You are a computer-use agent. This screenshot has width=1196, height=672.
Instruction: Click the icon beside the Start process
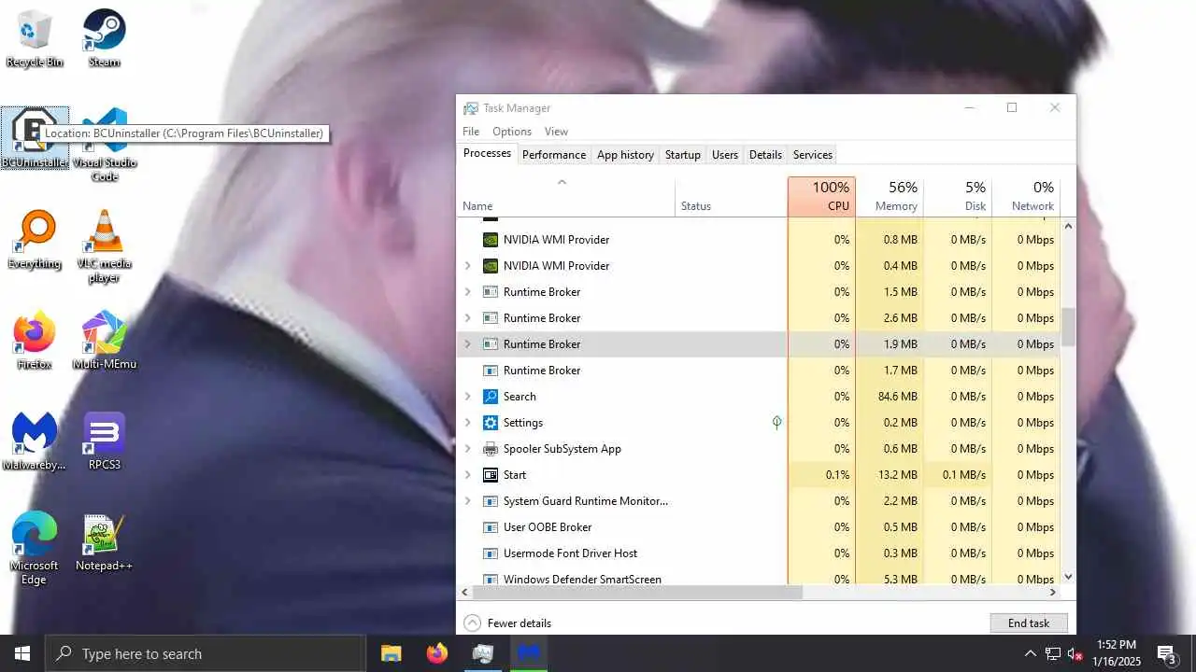[x=491, y=475]
